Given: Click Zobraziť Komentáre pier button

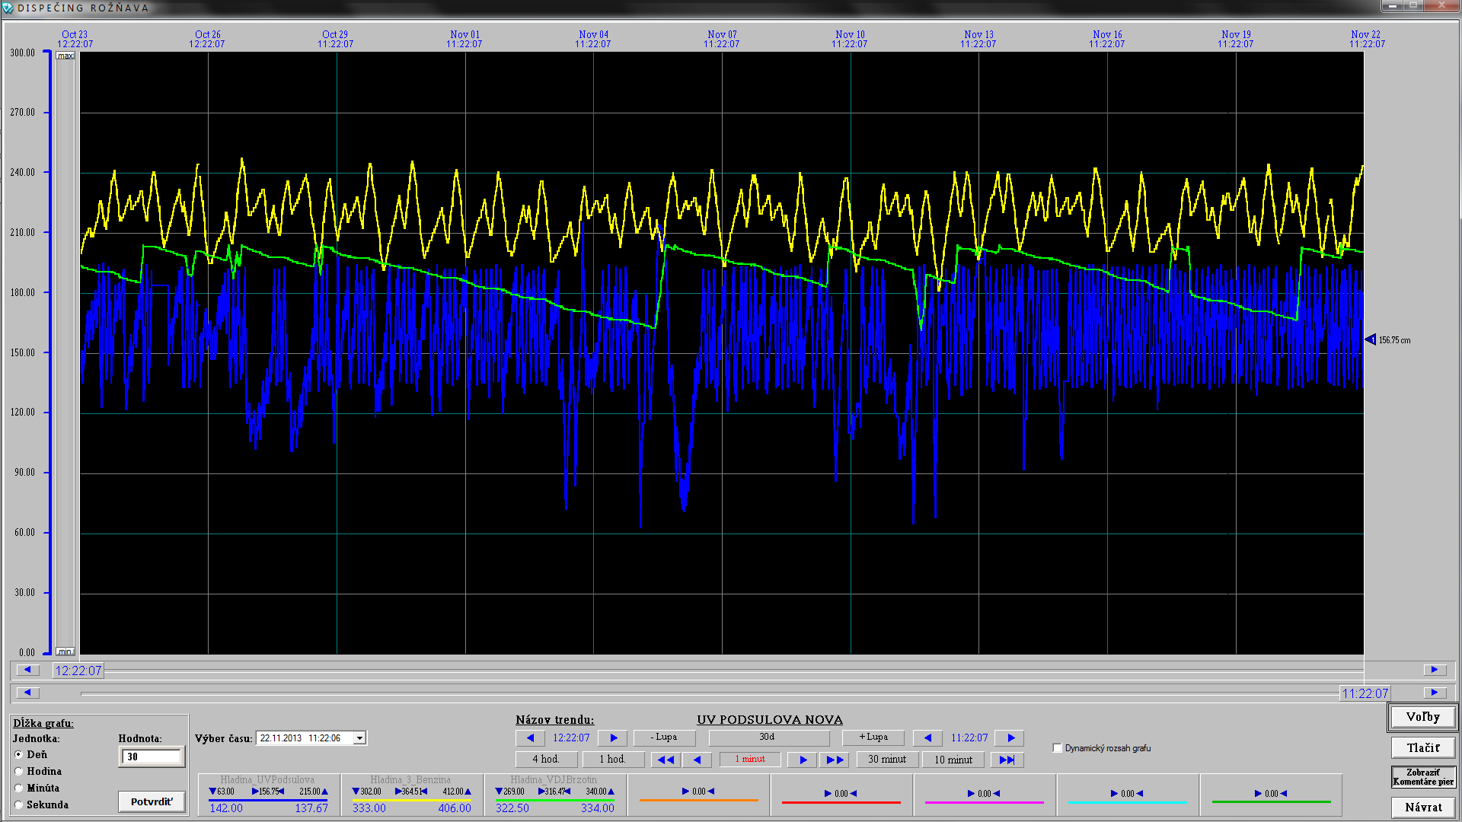Looking at the screenshot, I should pos(1422,777).
